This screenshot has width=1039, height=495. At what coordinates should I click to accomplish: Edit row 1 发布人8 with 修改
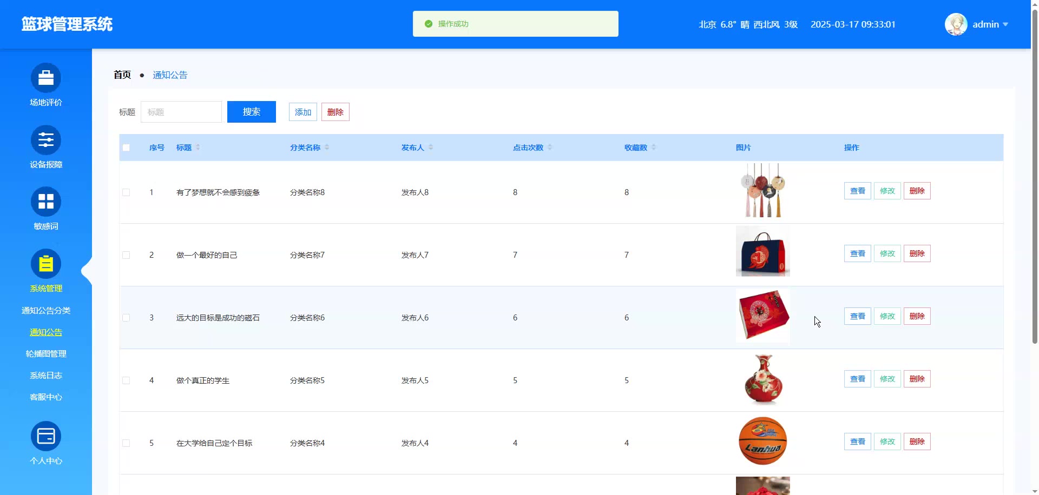[887, 191]
